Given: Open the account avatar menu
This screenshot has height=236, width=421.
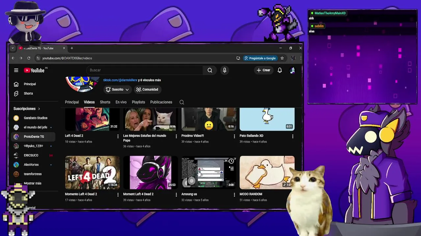Looking at the screenshot, I should [292, 70].
